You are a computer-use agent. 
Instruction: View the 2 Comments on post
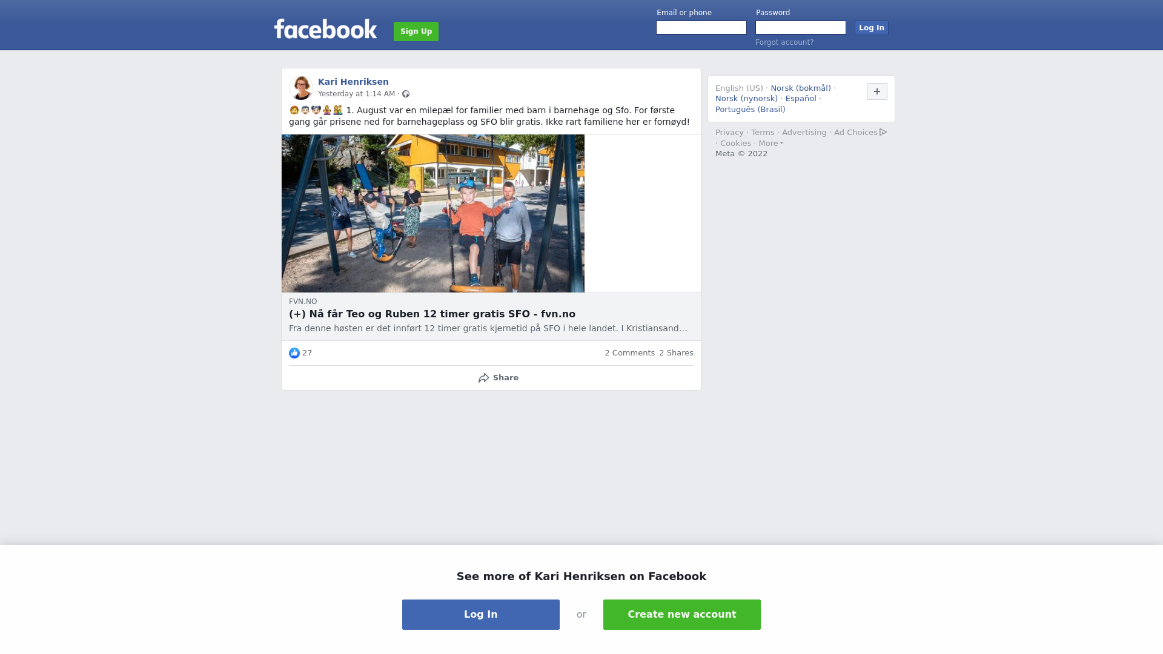pos(629,353)
